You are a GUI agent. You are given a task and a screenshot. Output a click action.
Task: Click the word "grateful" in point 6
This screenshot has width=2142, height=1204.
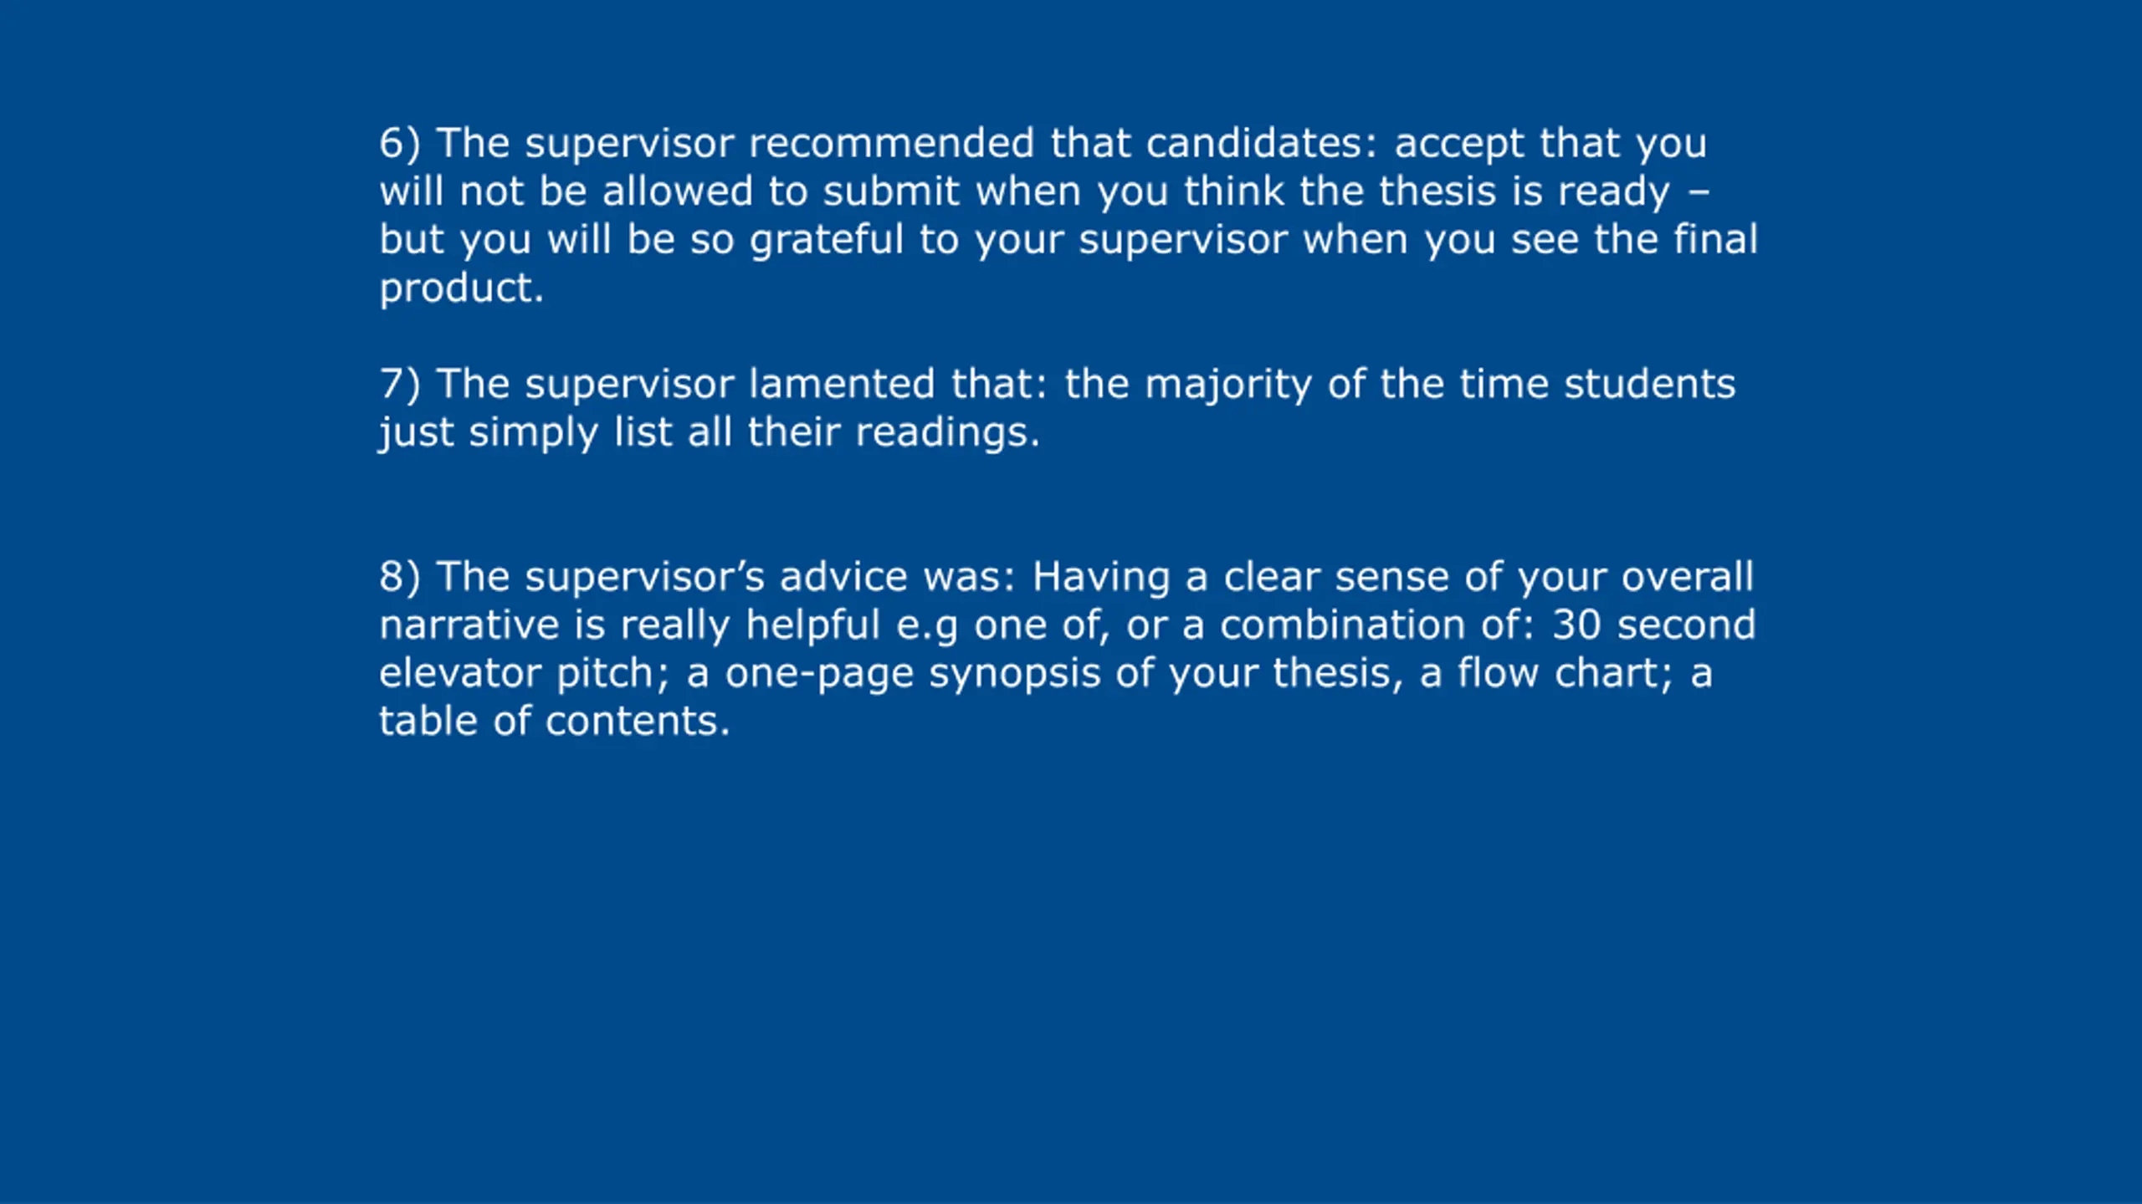coord(827,241)
